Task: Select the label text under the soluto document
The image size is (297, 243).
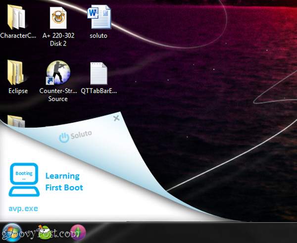Action: 99,36
